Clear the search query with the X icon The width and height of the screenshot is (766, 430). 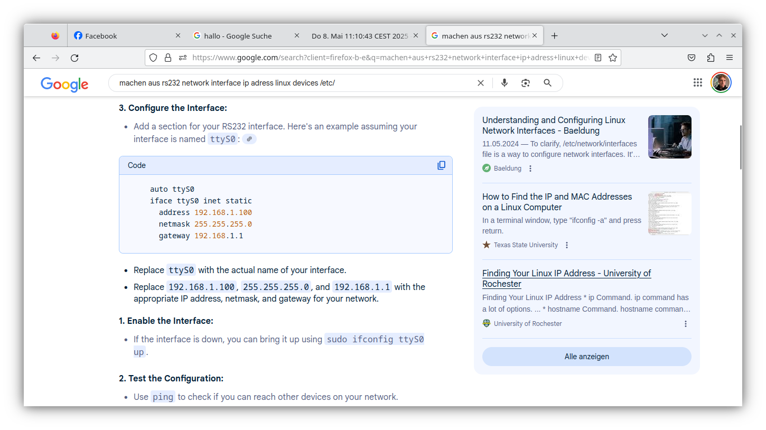point(480,82)
